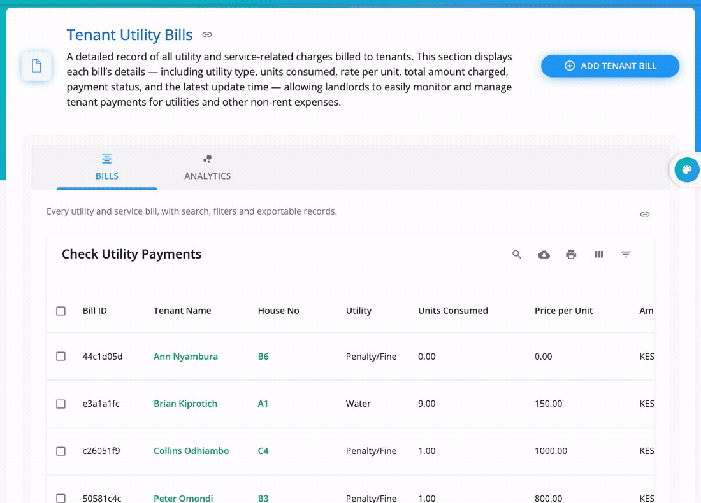Download table data with cloud icon

coord(544,255)
